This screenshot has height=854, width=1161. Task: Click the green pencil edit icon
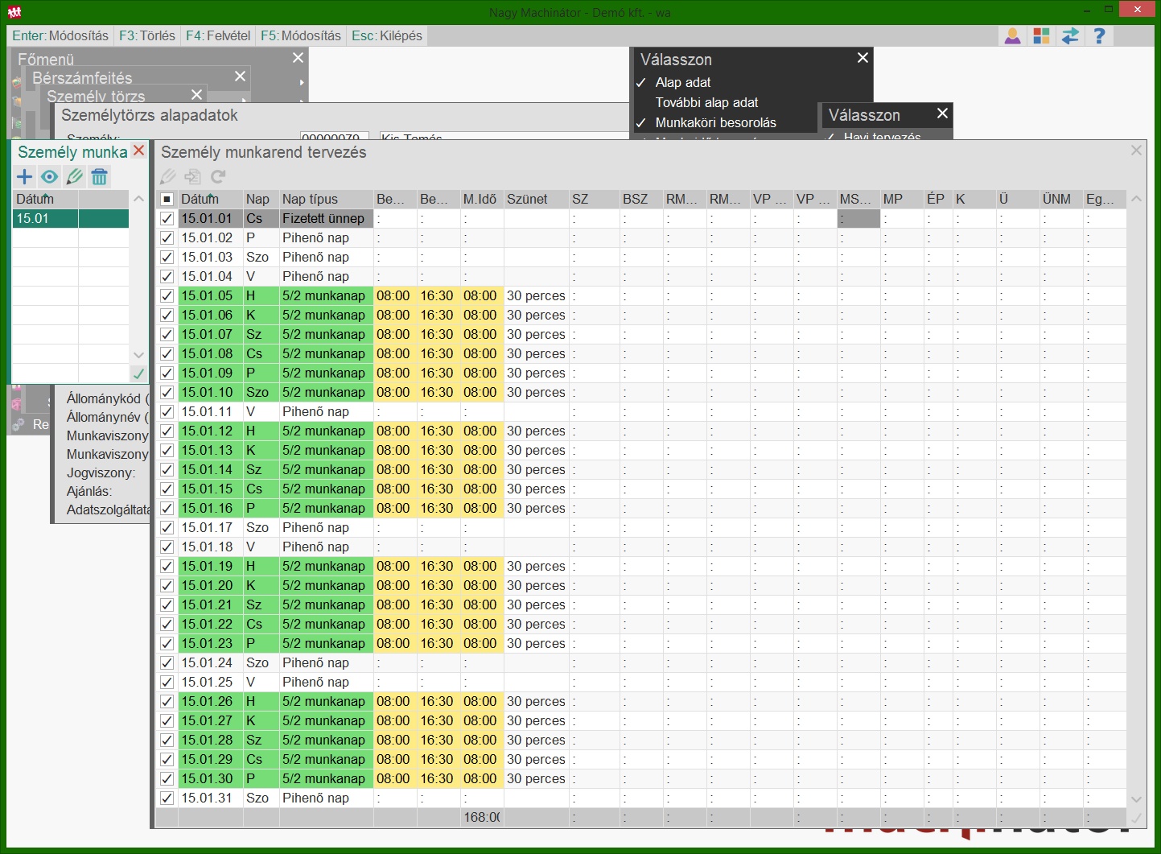tap(75, 177)
